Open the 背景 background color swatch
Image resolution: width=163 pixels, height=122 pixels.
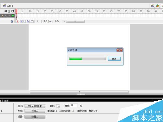(58, 106)
